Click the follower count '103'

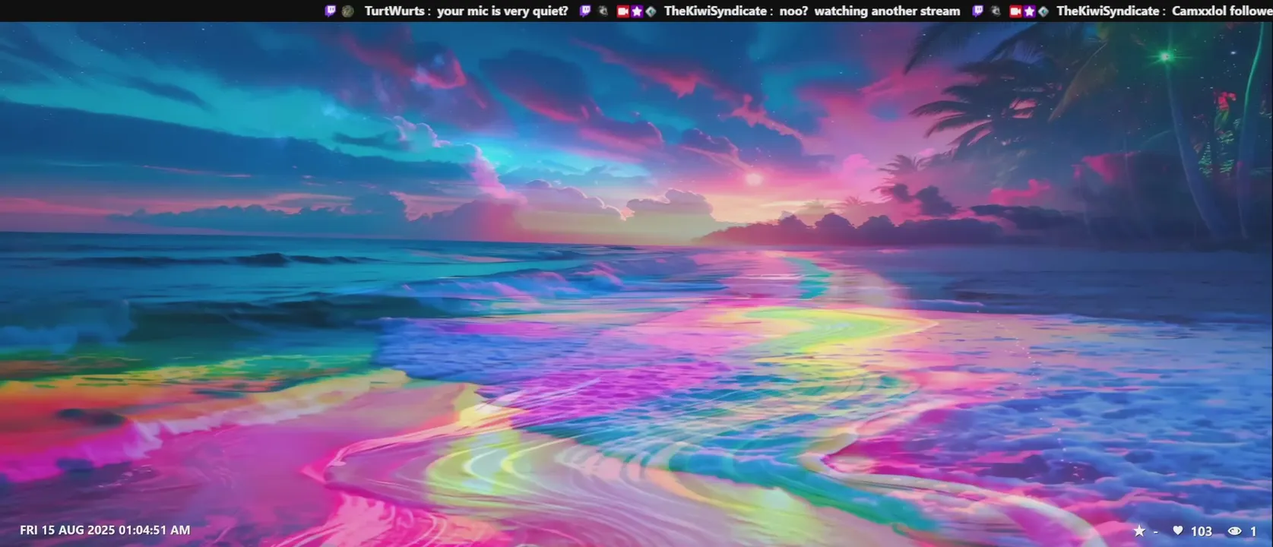(x=1202, y=531)
